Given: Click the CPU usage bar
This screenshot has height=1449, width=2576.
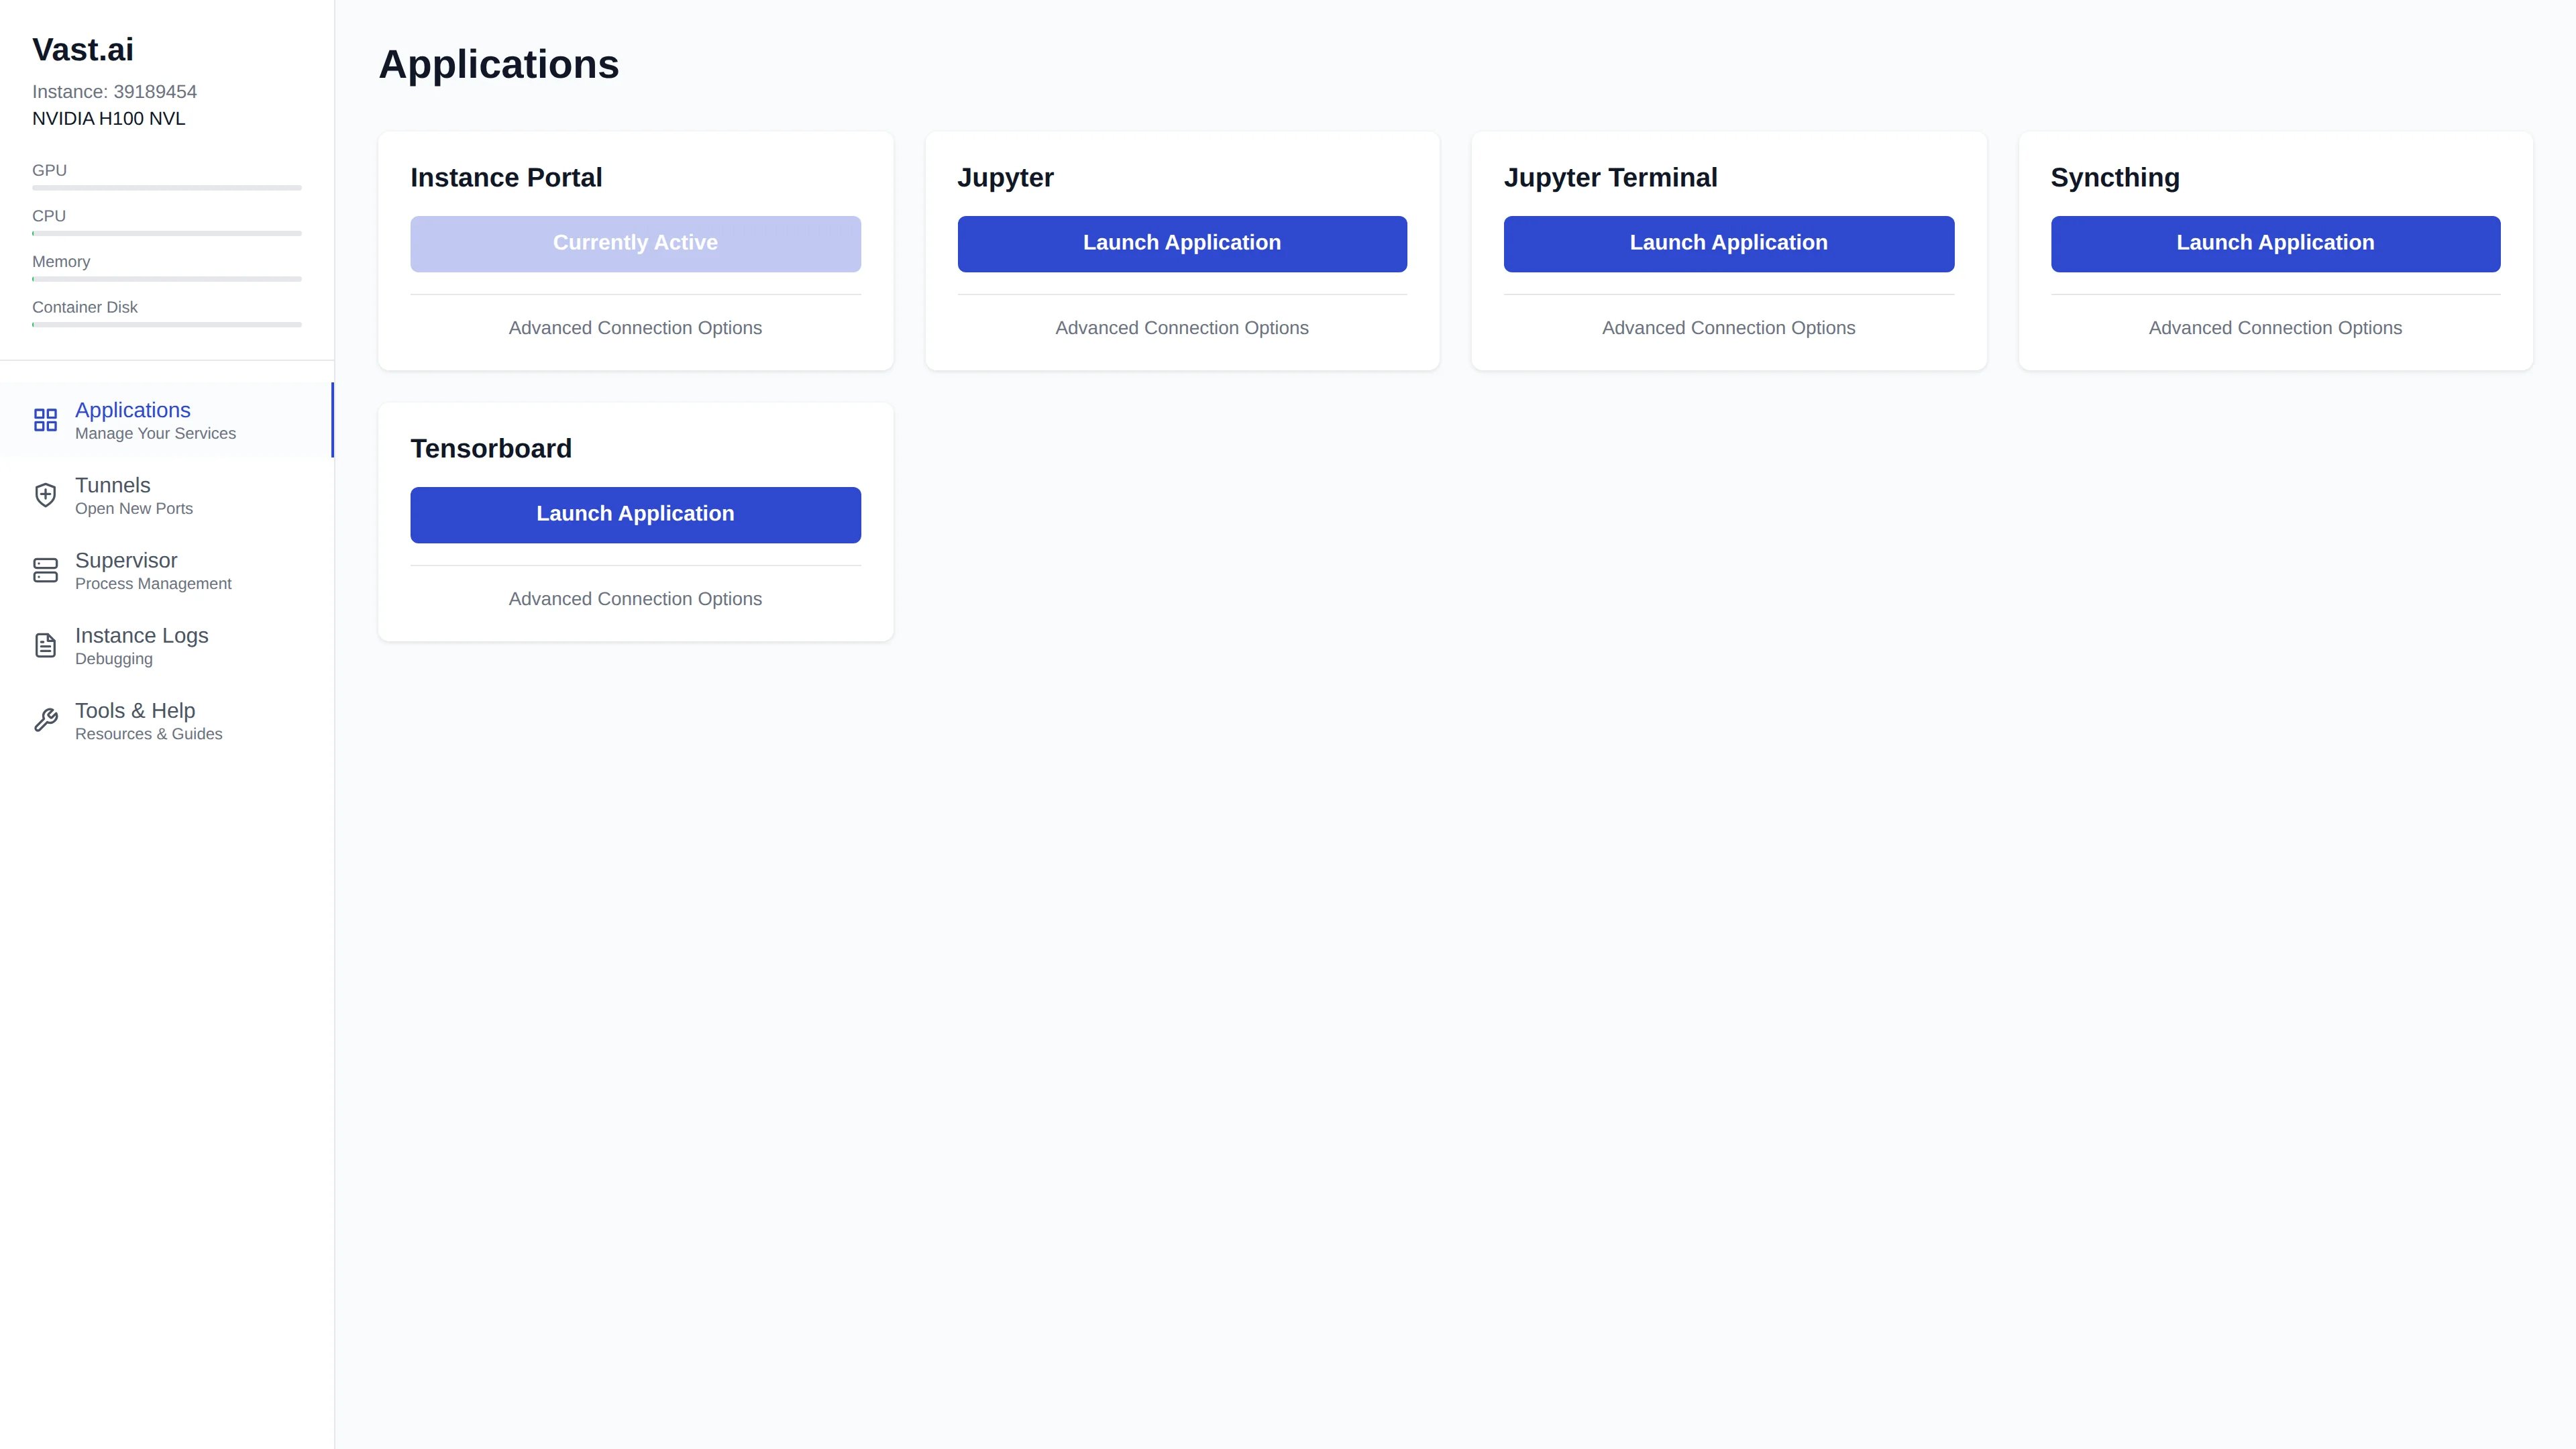Looking at the screenshot, I should (166, 233).
